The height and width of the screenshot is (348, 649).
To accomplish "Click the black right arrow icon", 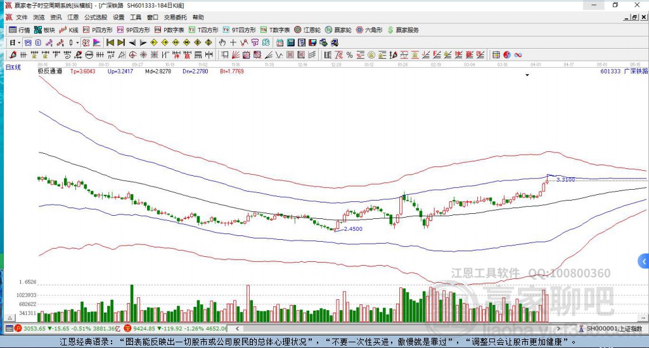I will 143,42.
